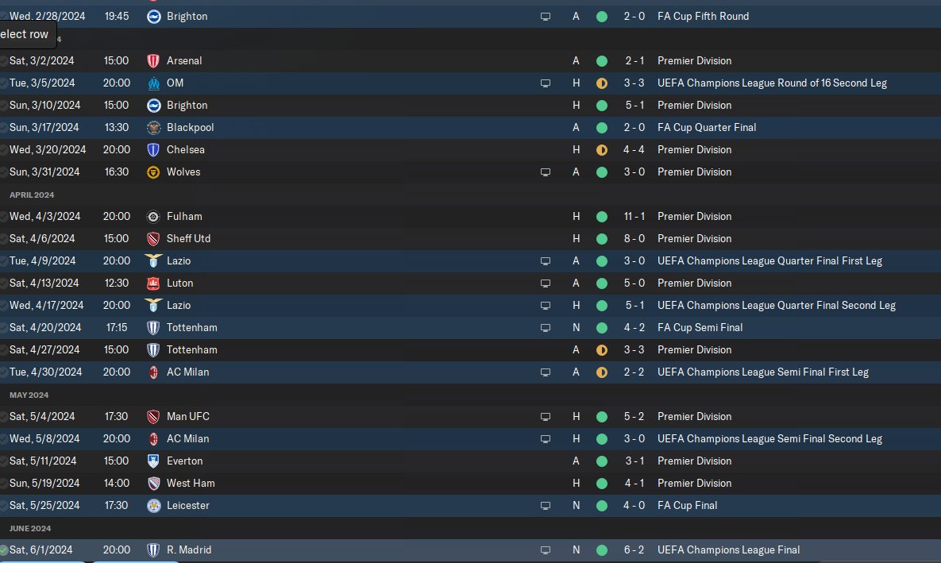Open the 11 - 1 scoreline against Fulham
This screenshot has width=941, height=563.
point(634,216)
